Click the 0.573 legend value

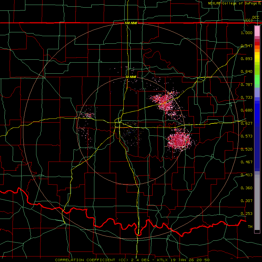[247, 136]
